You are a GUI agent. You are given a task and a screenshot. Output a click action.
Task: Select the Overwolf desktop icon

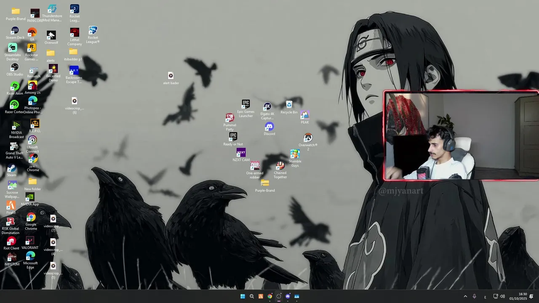tap(51, 37)
